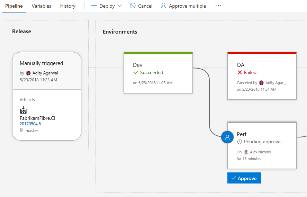Select the Pipeline tab
The width and height of the screenshot is (307, 197).
pyautogui.click(x=14, y=6)
